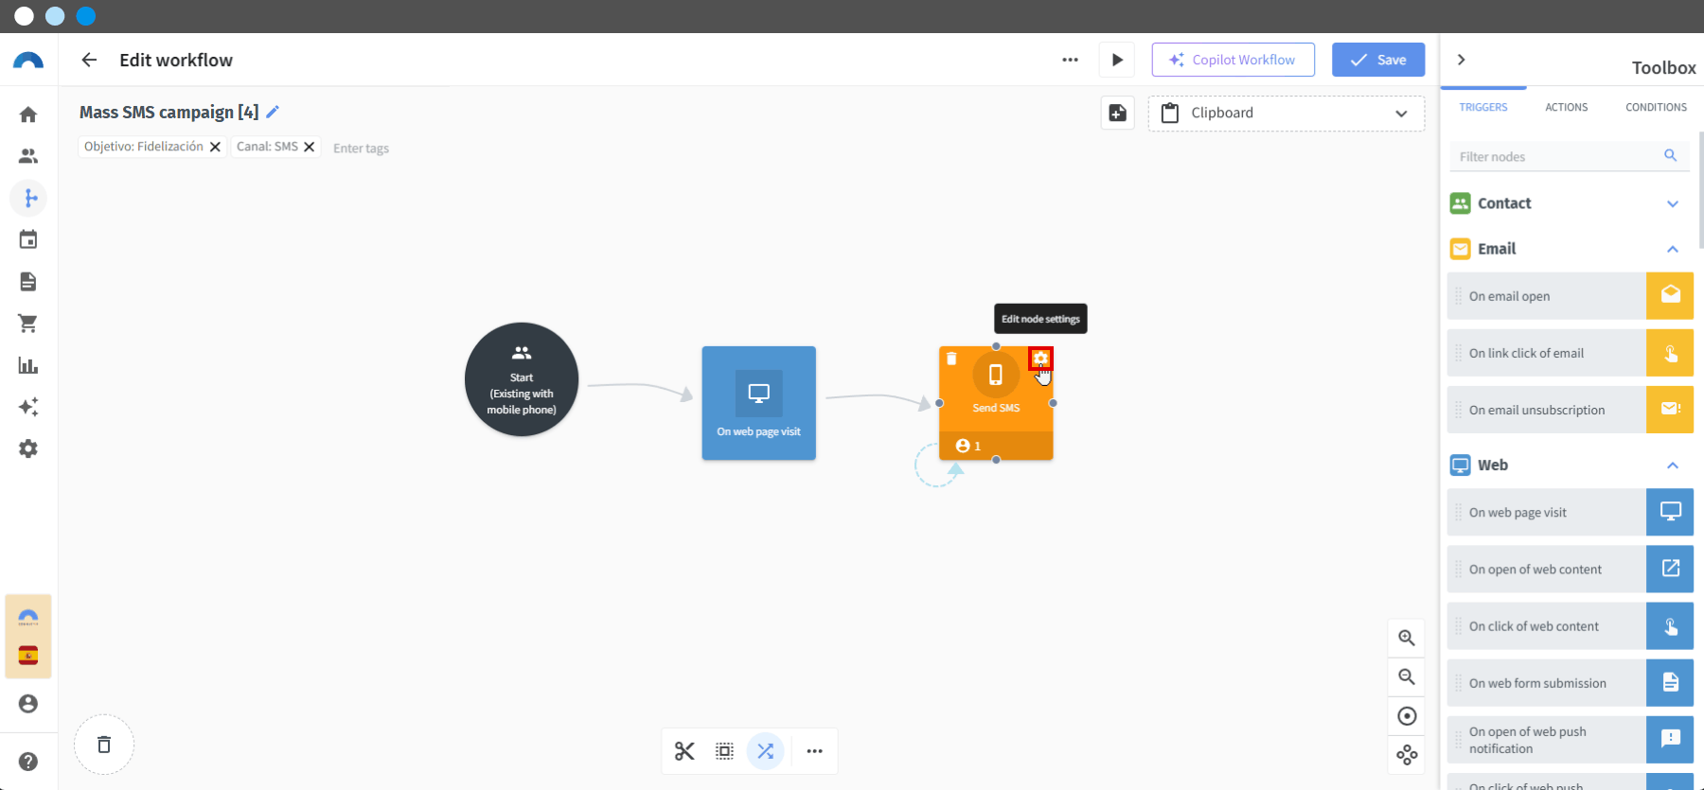Image resolution: width=1704 pixels, height=790 pixels.
Task: Switch to the Triggers tab
Action: pyautogui.click(x=1483, y=107)
